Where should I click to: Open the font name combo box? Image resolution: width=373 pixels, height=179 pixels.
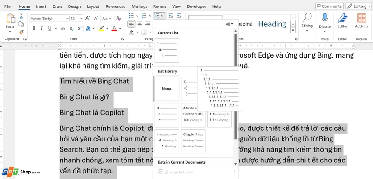49,19
